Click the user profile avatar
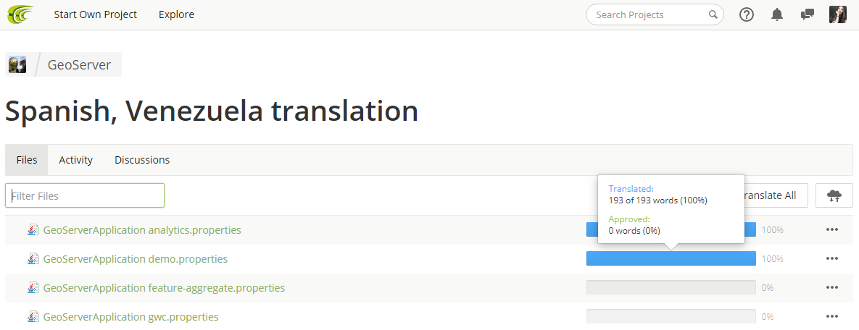 pyautogui.click(x=838, y=14)
